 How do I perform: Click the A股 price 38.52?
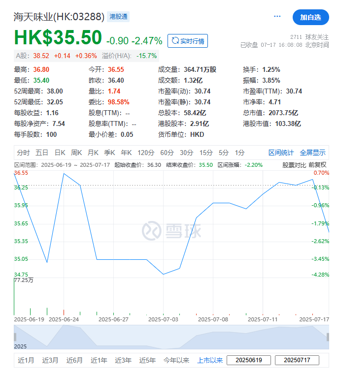click(41, 56)
